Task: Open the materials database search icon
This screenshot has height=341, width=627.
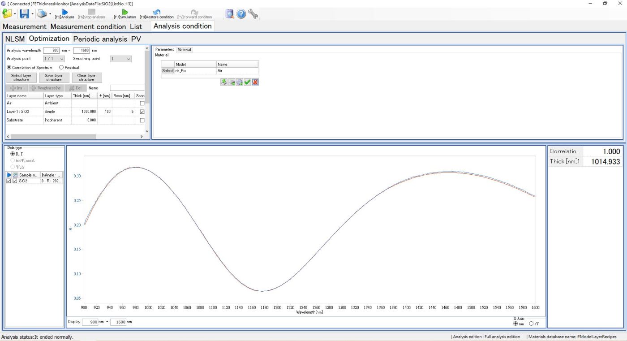Action: tap(230, 14)
